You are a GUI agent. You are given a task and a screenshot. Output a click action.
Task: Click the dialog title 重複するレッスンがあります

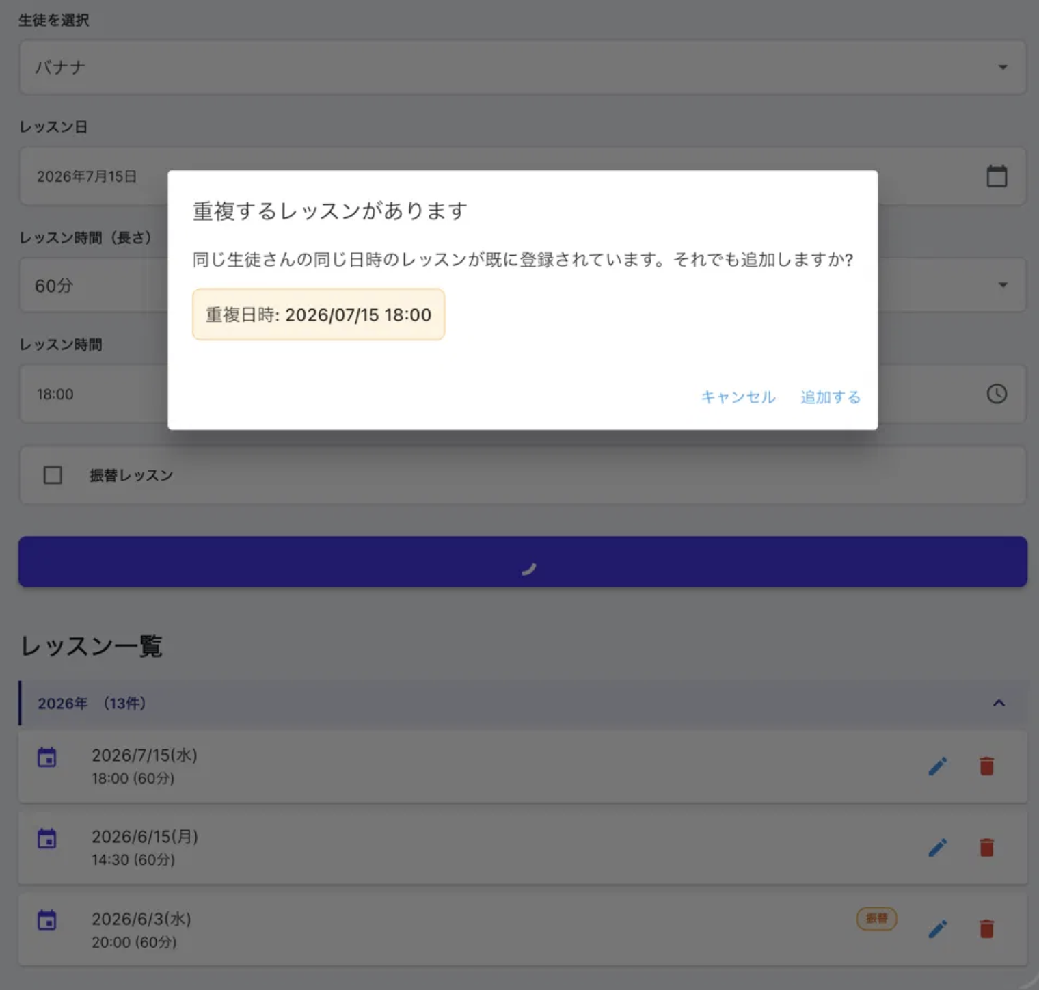[x=330, y=211]
